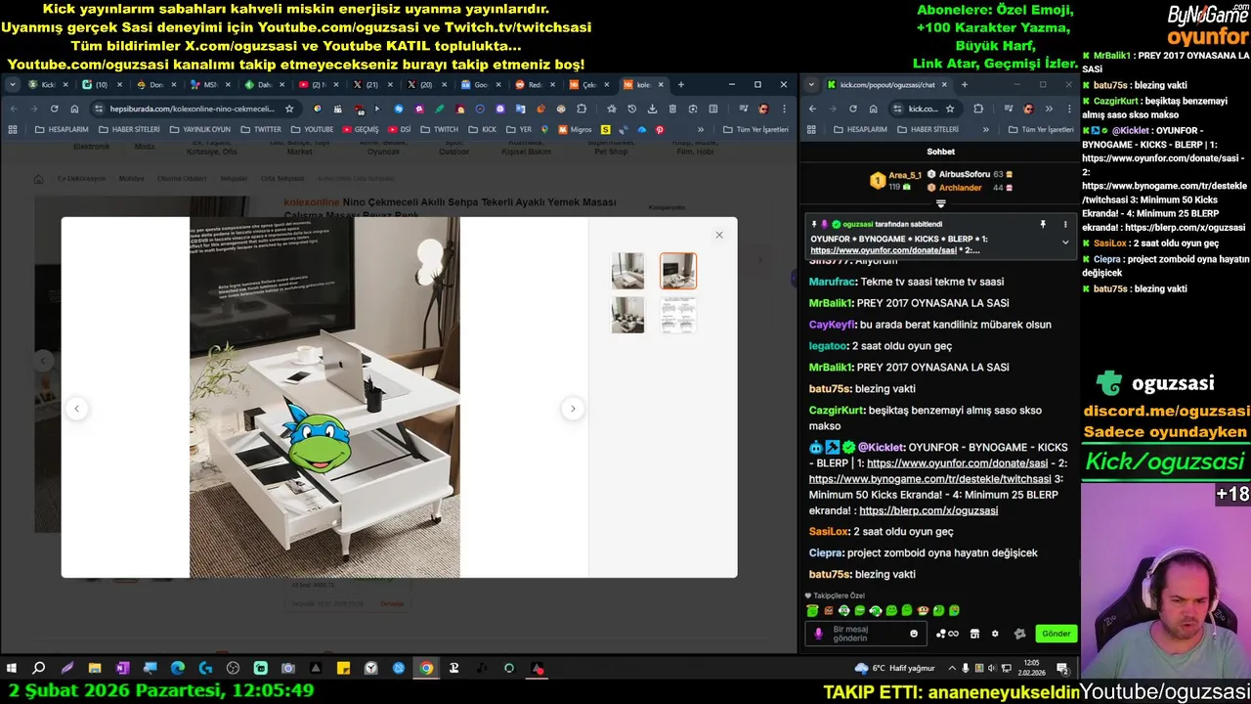Open the bynogame.com destekle link
Screen dimensions: 1251x704
tap(929, 479)
